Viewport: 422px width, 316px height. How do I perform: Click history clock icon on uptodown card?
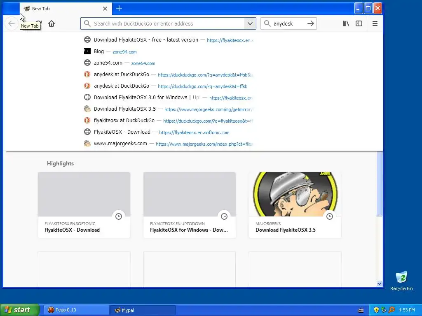(224, 216)
